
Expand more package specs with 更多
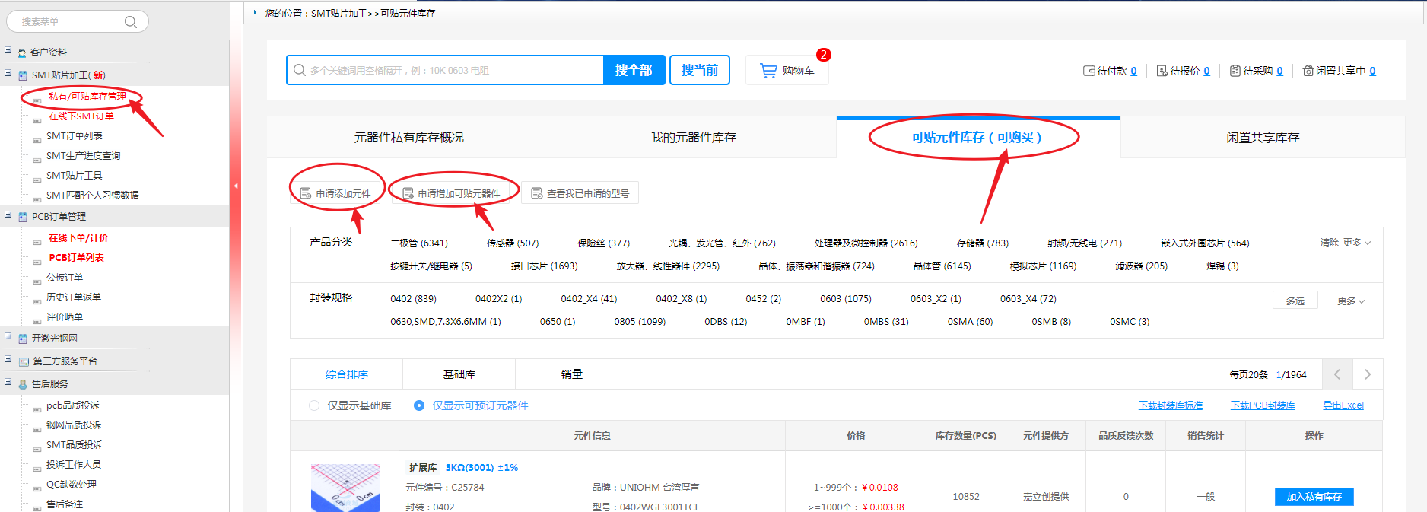click(x=1350, y=301)
